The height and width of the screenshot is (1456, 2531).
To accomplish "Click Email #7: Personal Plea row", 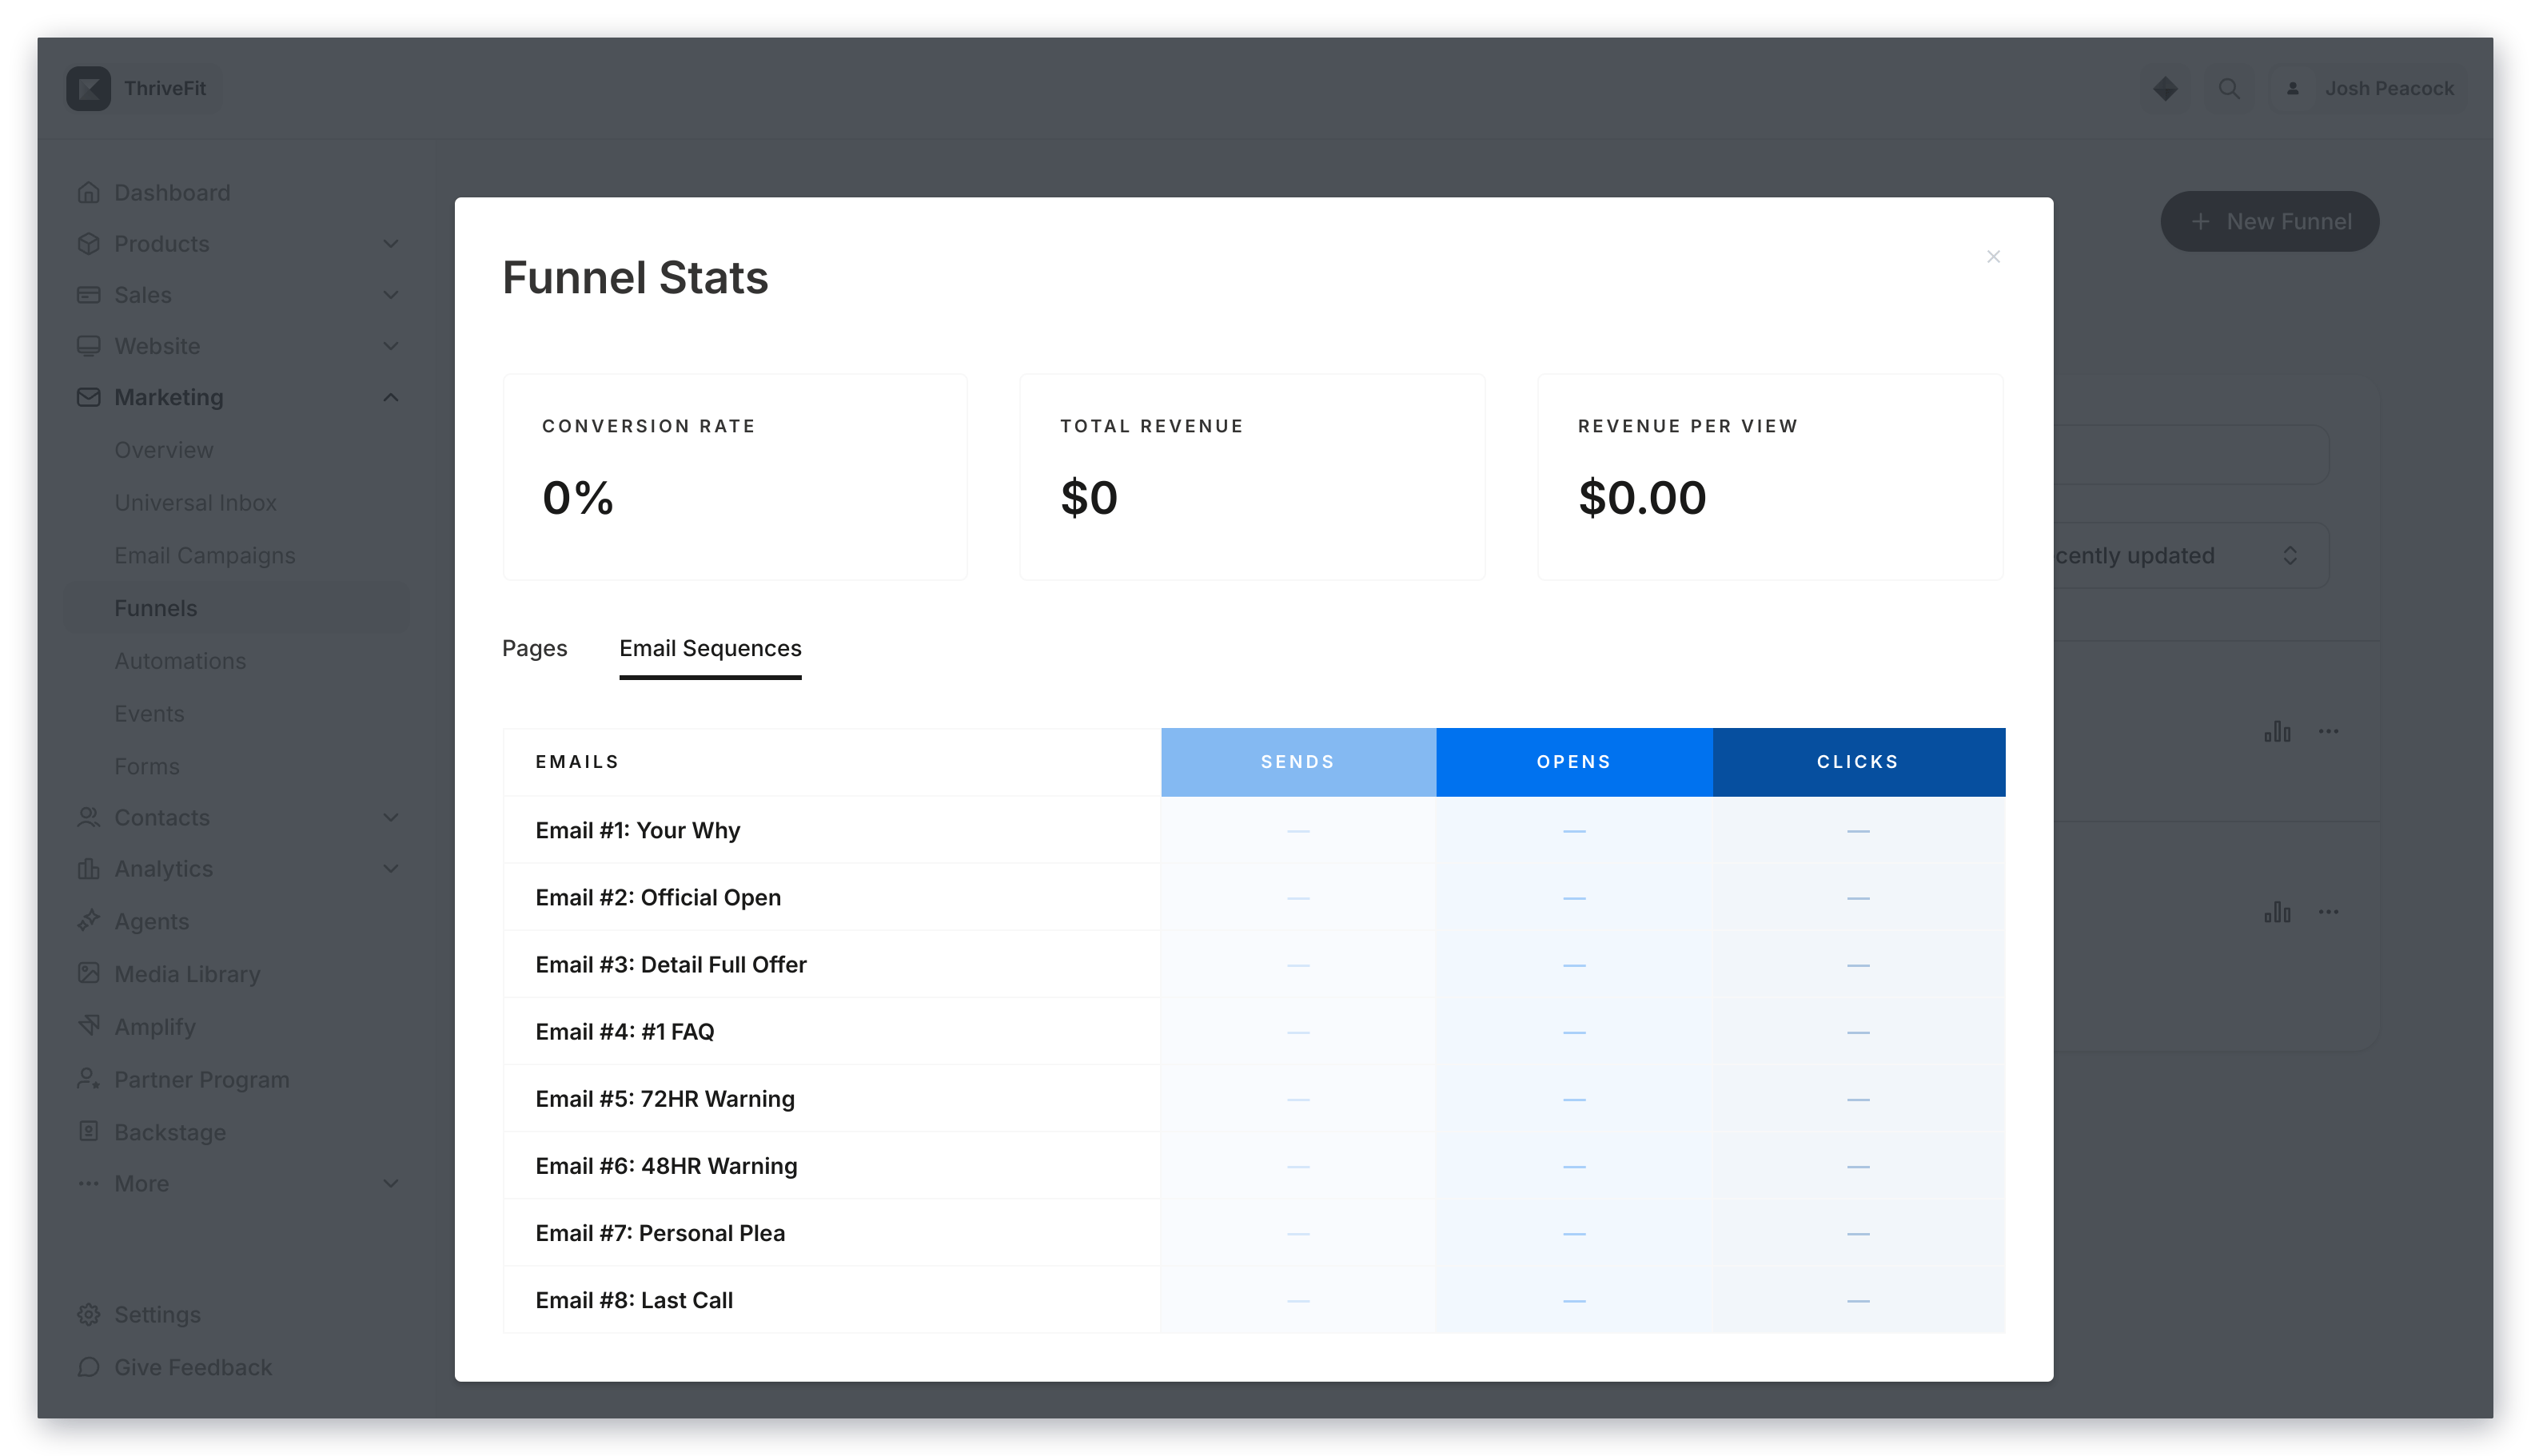I will [1254, 1233].
